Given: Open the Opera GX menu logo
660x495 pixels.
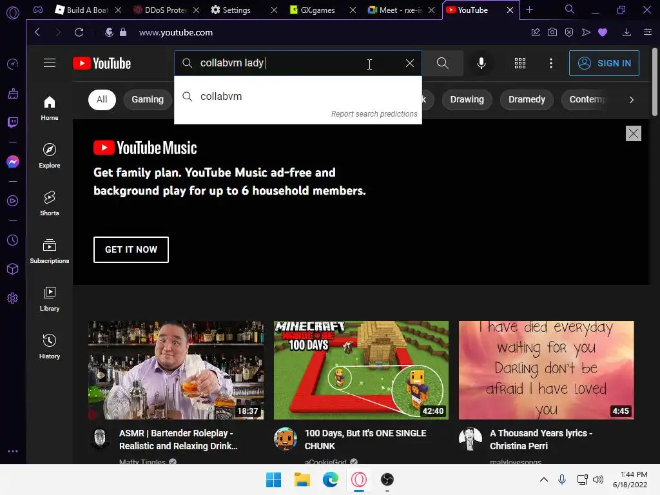Looking at the screenshot, I should [13, 13].
